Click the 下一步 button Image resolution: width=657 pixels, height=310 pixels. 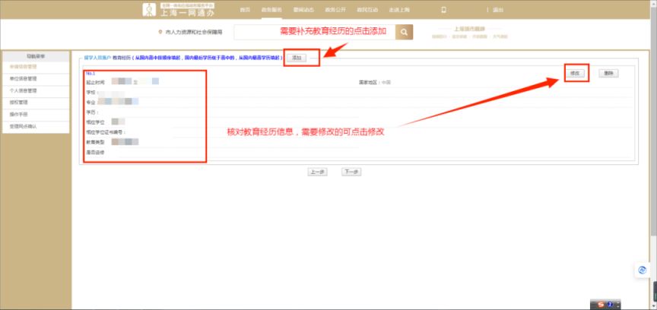351,172
